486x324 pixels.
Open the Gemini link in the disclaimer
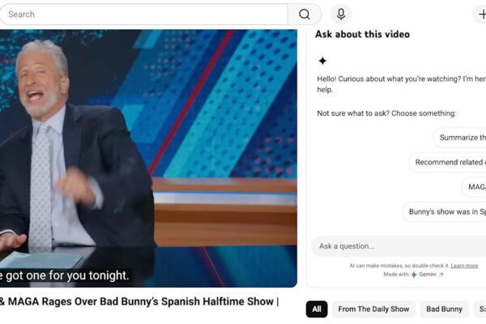[x=428, y=275]
